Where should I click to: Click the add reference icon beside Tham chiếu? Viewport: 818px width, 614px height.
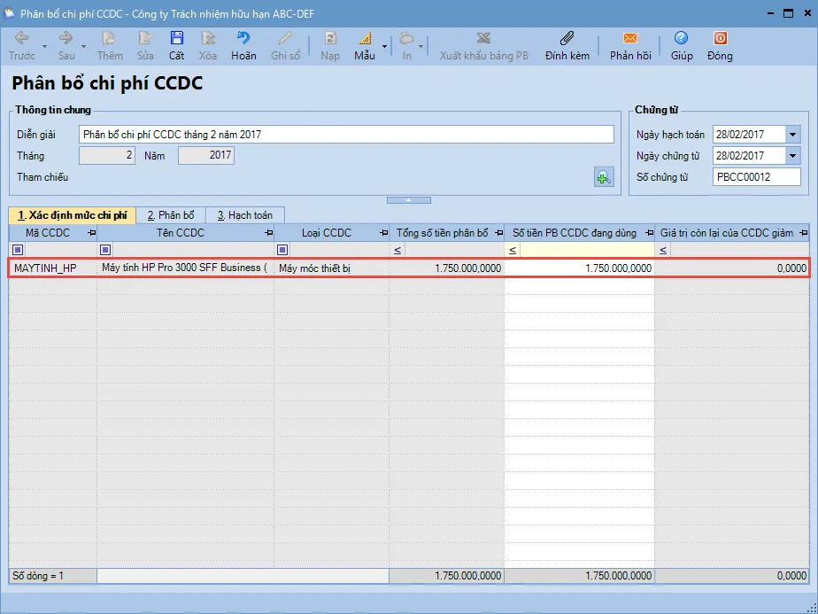coord(604,177)
